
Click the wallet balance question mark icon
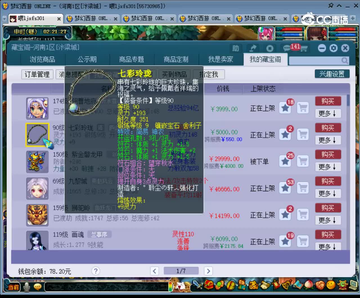click(96, 271)
